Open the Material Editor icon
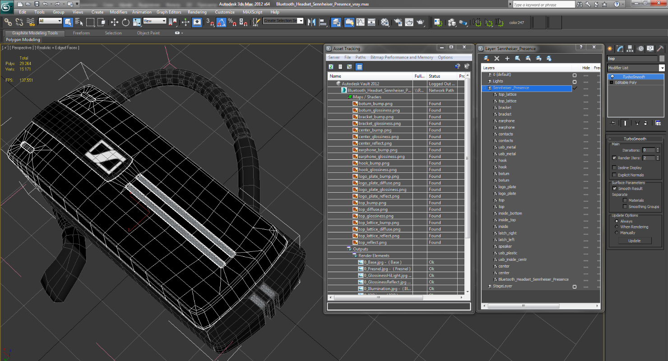Screen dimensions: 668x361 (385, 22)
